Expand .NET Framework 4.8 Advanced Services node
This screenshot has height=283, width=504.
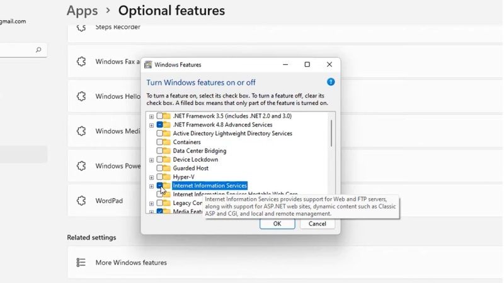(x=151, y=125)
